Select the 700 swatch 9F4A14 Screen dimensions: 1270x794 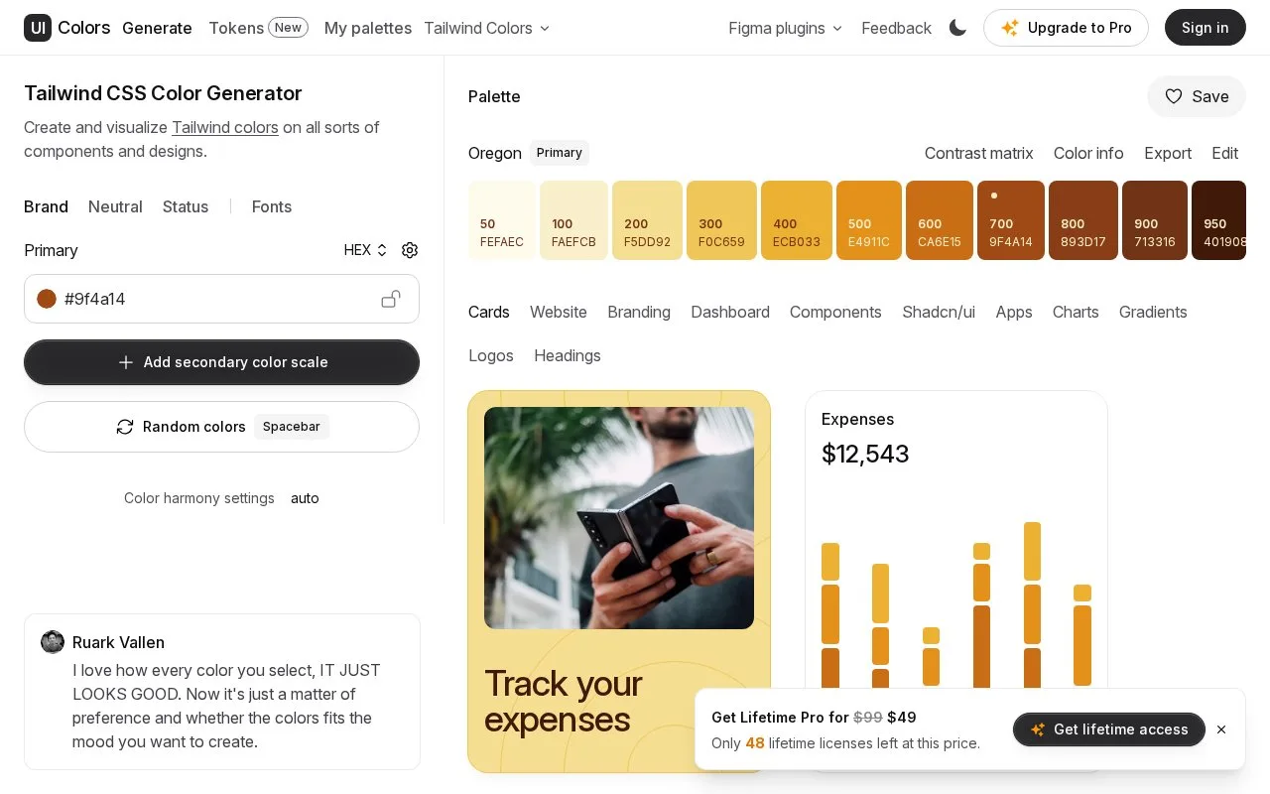click(x=1011, y=220)
